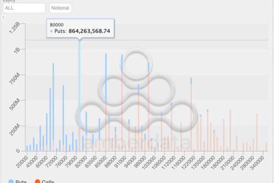Click the tooltip showing Puts 864,263,568.74
The width and height of the screenshot is (274, 183).
(x=80, y=28)
